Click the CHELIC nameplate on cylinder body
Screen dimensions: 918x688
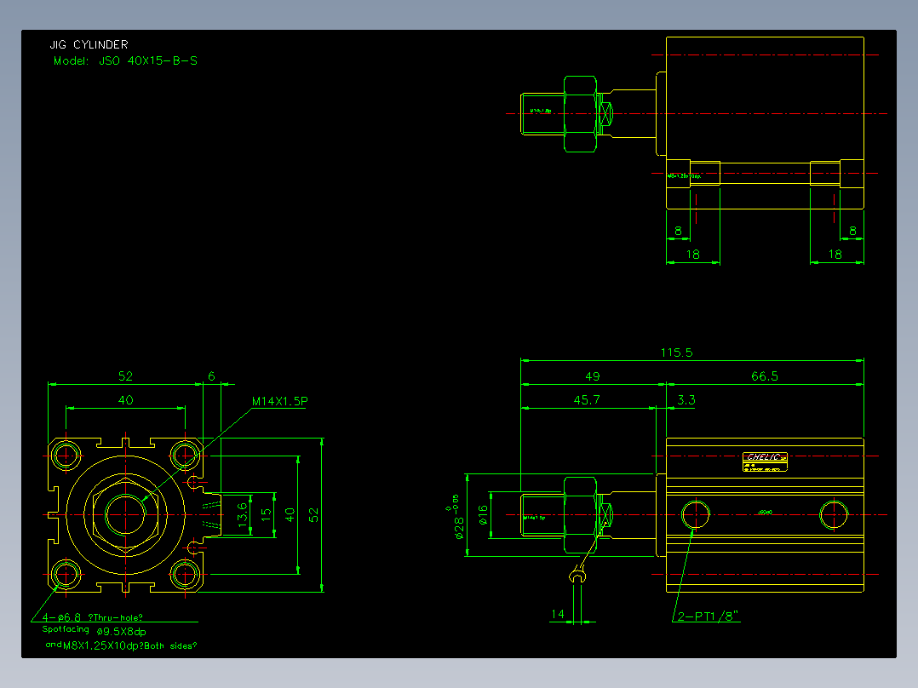[x=765, y=462]
